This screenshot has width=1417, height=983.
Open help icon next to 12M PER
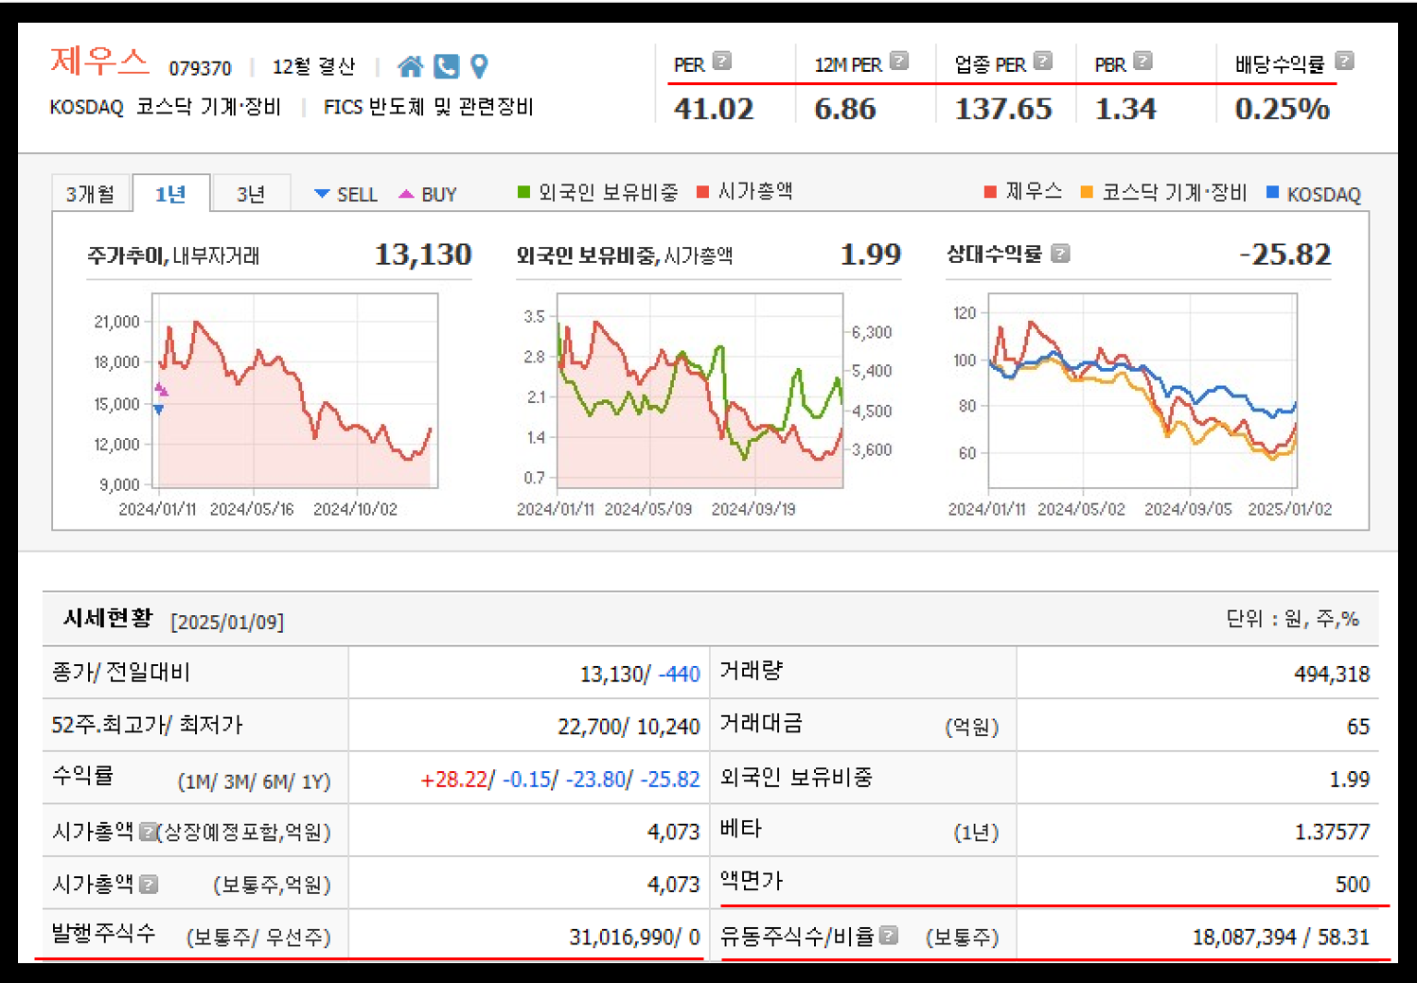(899, 61)
